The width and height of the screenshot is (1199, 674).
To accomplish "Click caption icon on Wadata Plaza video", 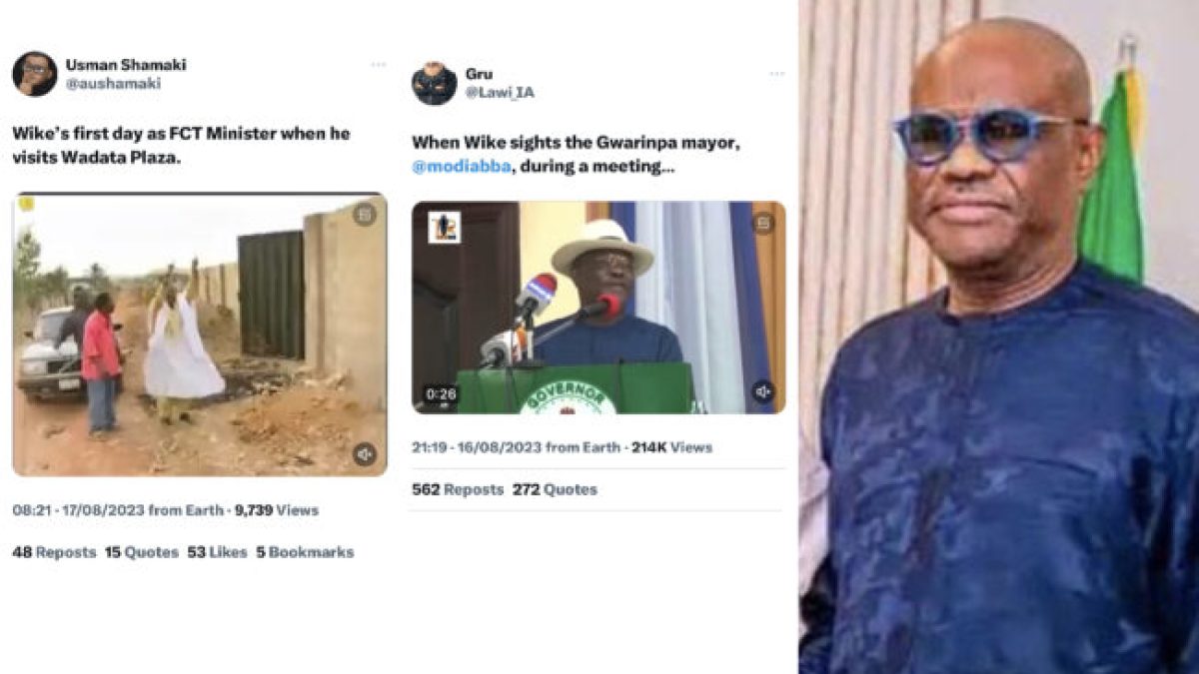I will (365, 214).
